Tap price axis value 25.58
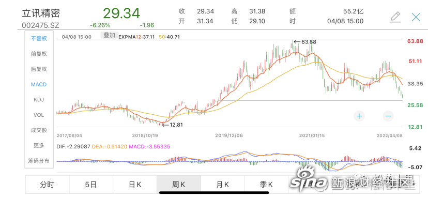The image size is (428, 198). coord(415,105)
